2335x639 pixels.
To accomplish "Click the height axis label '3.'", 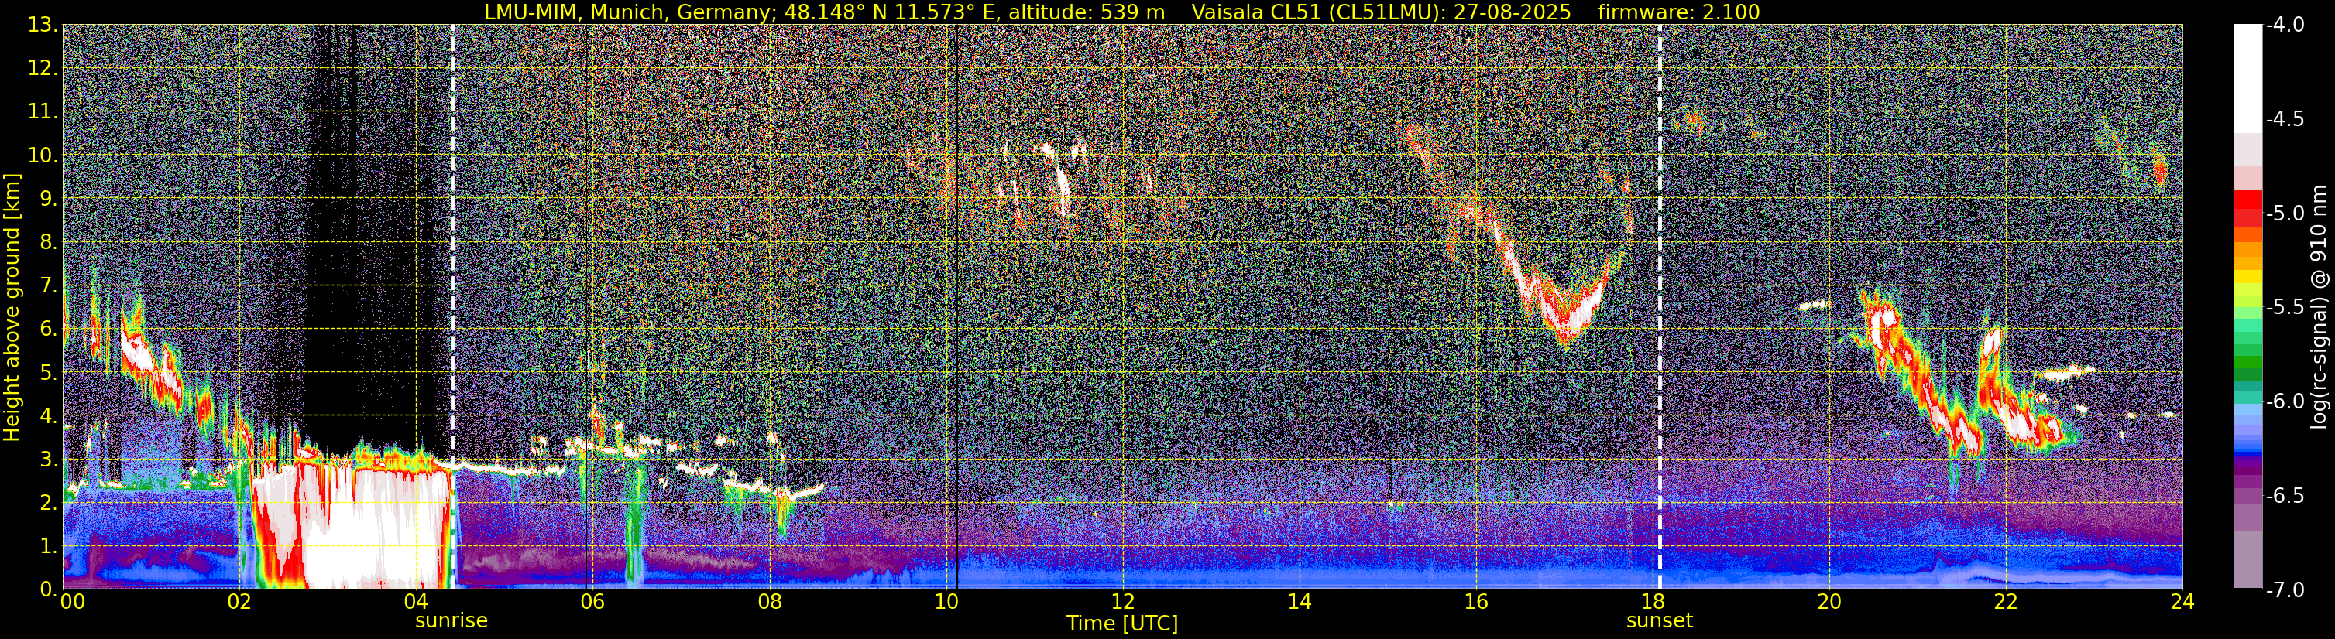I will [48, 460].
